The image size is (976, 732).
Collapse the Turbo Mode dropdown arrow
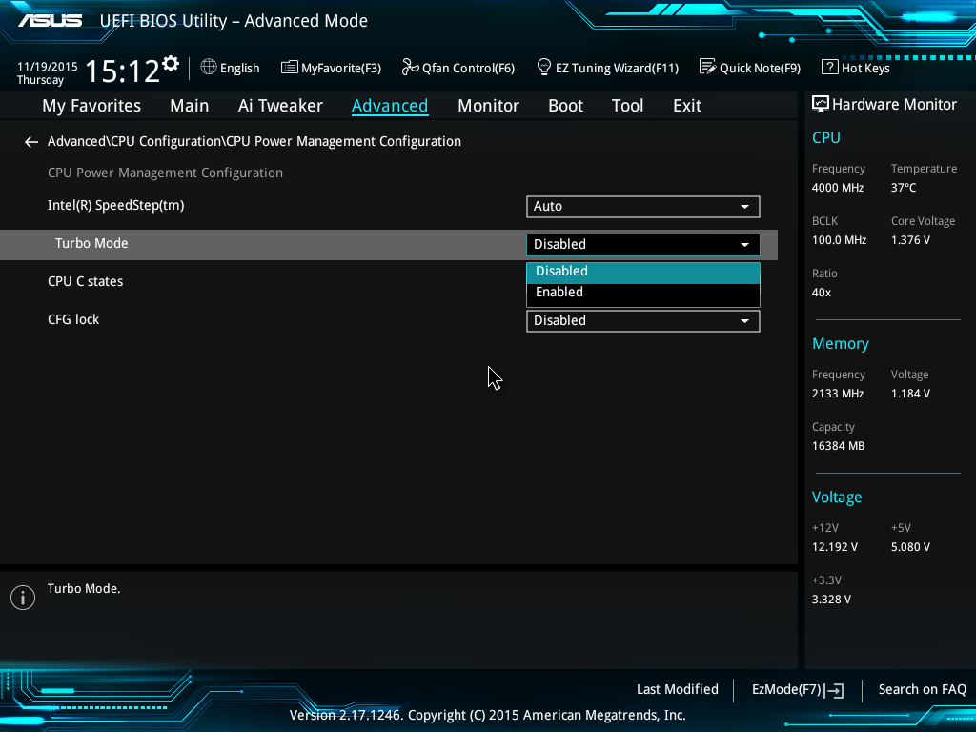[x=744, y=245]
